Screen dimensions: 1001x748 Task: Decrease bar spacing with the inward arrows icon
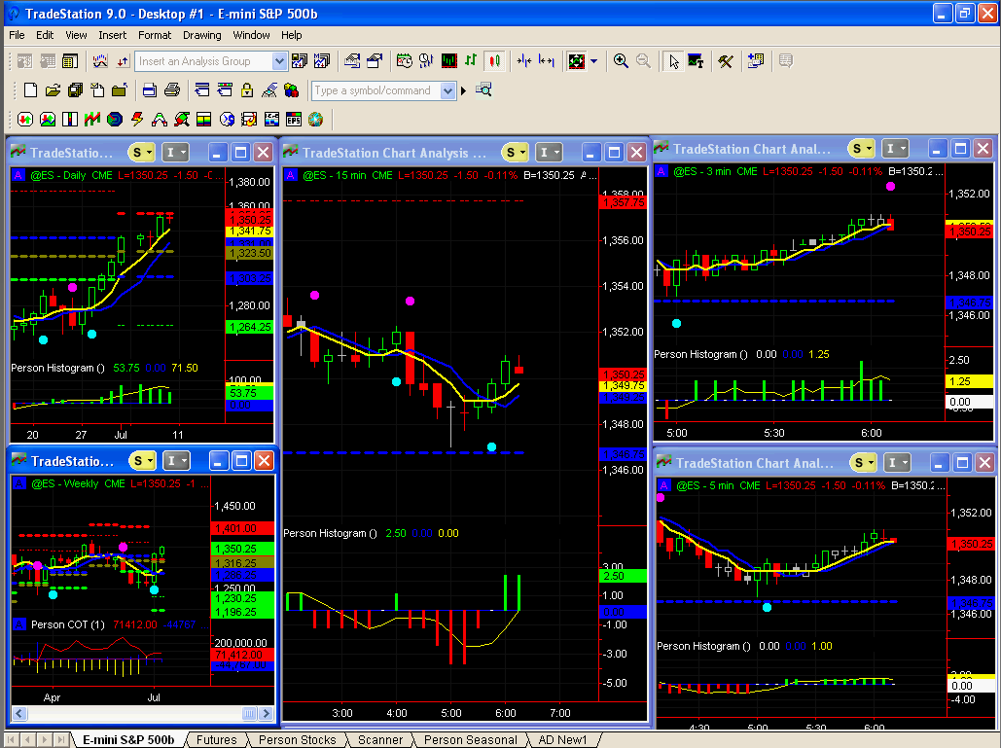pos(524,61)
